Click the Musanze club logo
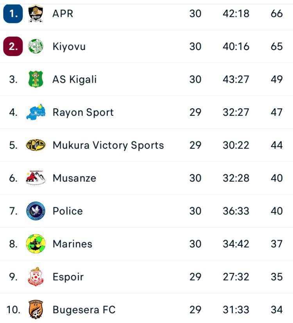The width and height of the screenshot is (293, 323). pos(36,178)
